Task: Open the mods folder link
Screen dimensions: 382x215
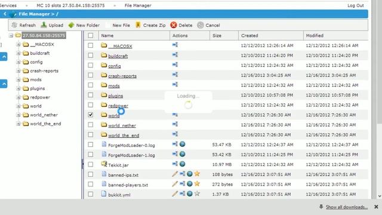Action: 114,86
